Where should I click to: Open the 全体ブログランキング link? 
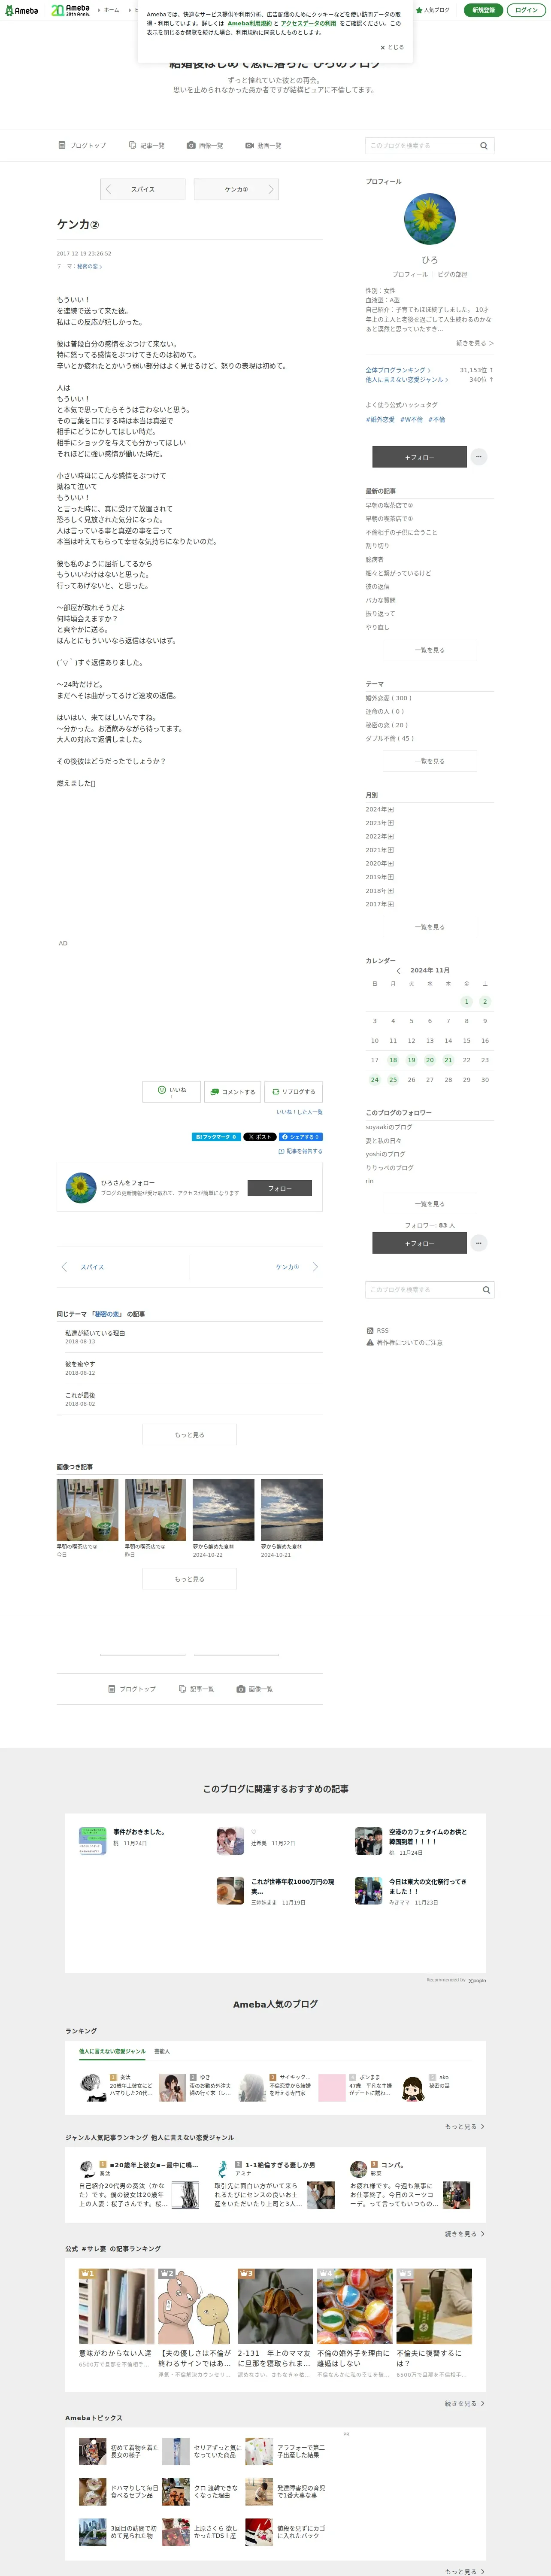398,370
